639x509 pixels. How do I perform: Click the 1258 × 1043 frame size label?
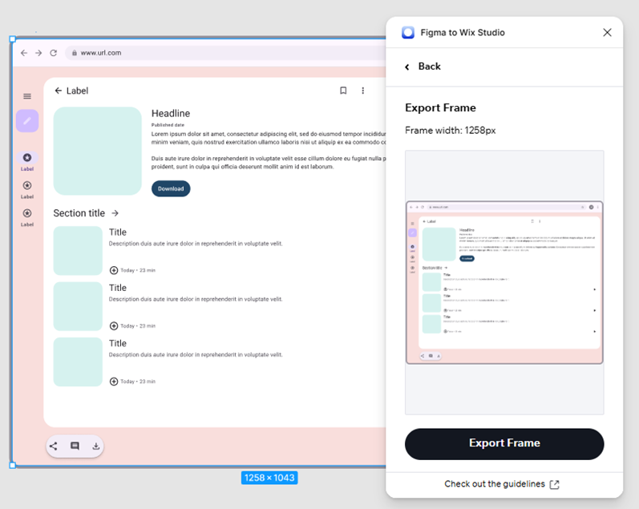[x=269, y=478]
